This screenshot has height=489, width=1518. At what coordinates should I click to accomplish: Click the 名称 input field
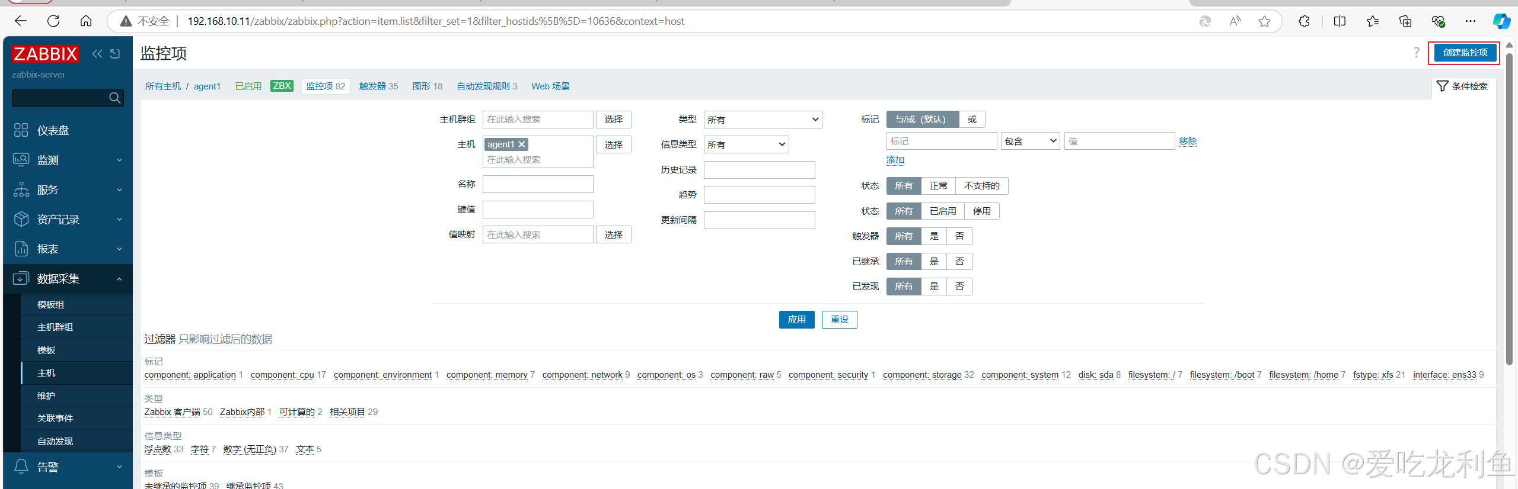[x=538, y=184]
